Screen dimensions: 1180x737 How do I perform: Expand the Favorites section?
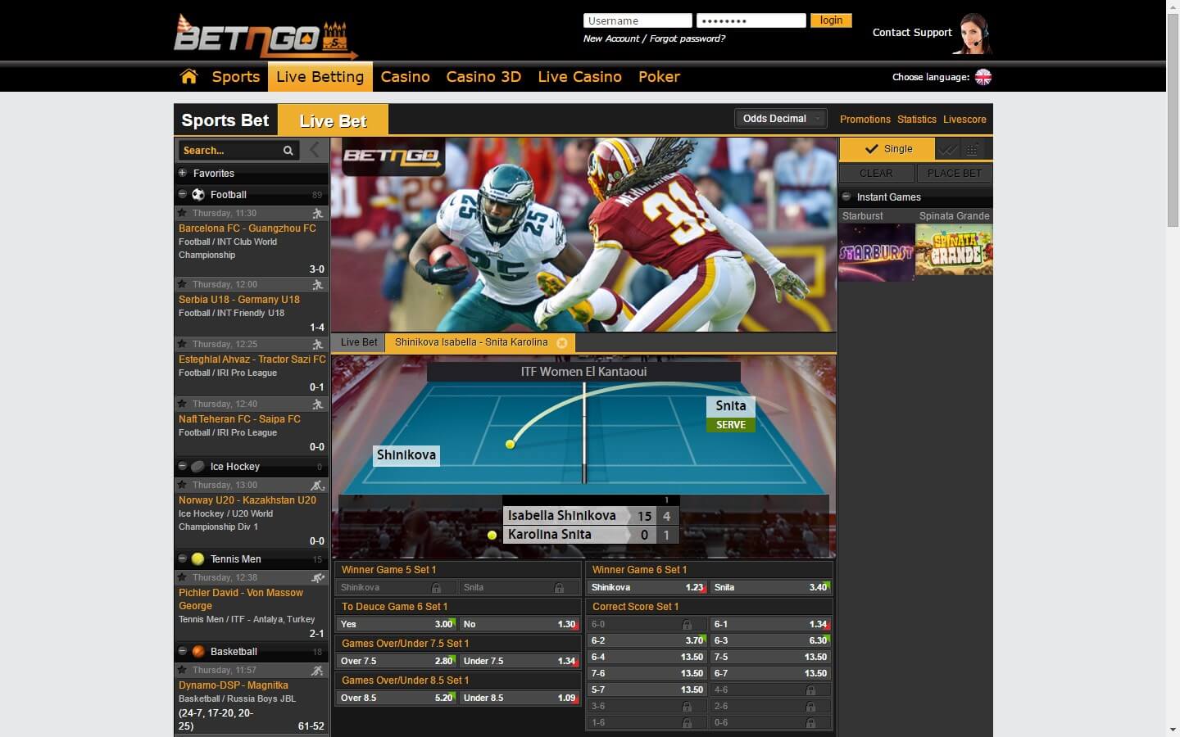click(183, 174)
